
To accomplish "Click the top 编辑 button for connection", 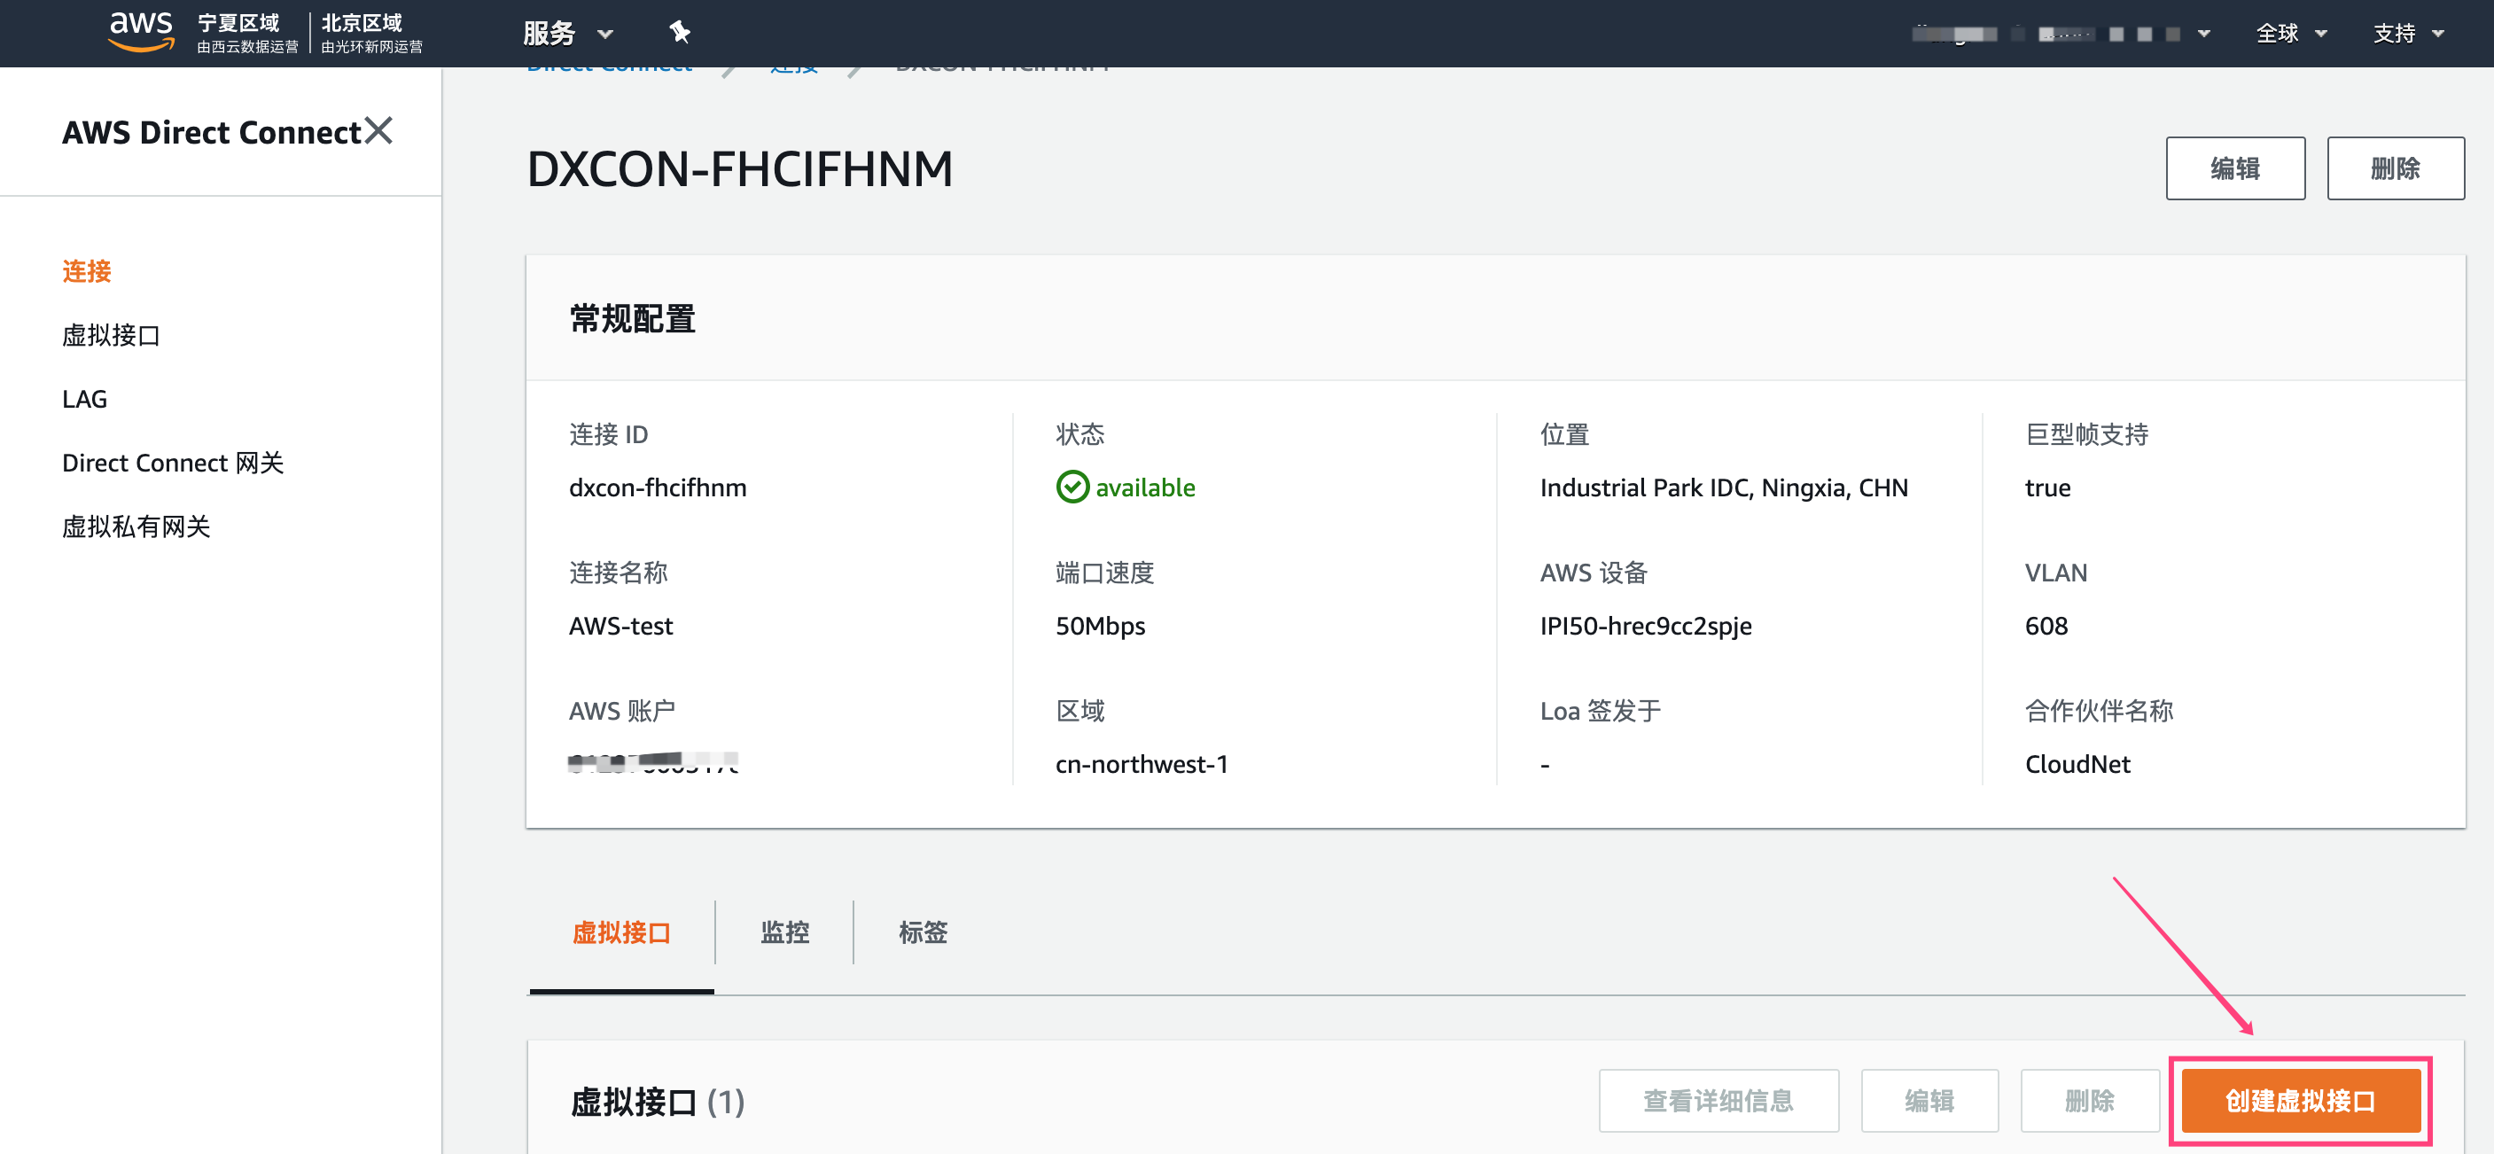I will tap(2234, 168).
